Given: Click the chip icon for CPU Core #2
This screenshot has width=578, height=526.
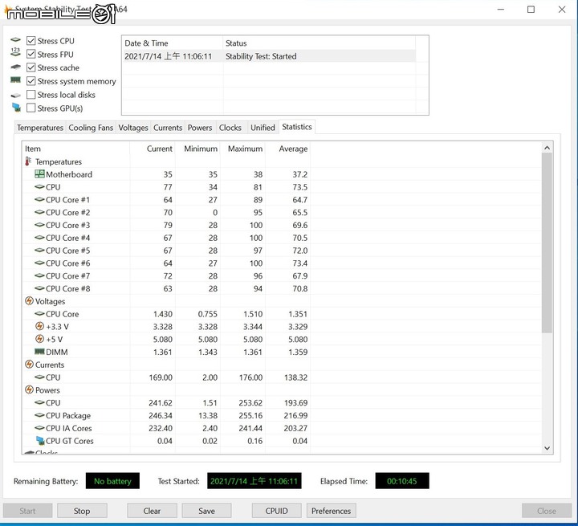Looking at the screenshot, I should pyautogui.click(x=39, y=212).
